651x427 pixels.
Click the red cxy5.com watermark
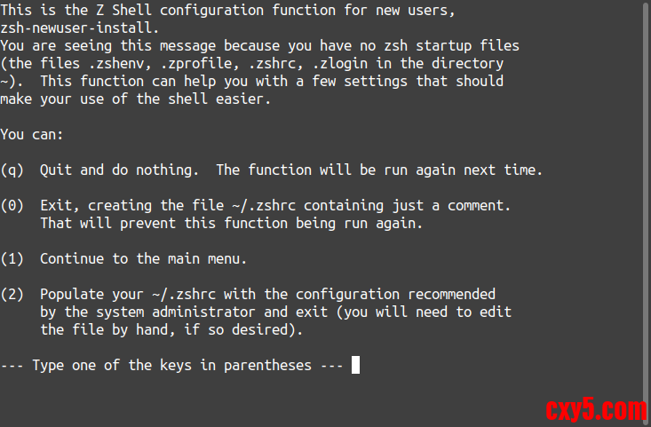pos(595,410)
